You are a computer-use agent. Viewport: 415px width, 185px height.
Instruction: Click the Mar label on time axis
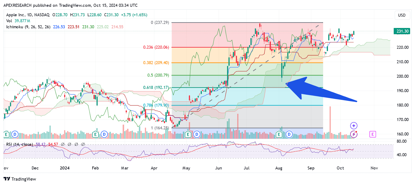click(x=125, y=168)
